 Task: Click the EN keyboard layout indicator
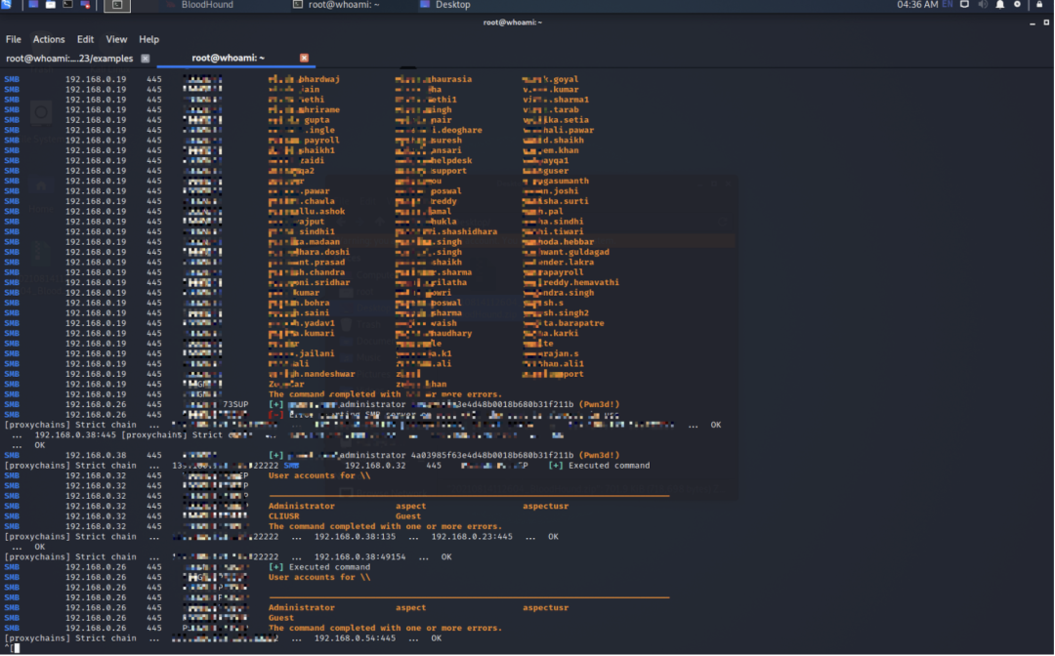(947, 5)
